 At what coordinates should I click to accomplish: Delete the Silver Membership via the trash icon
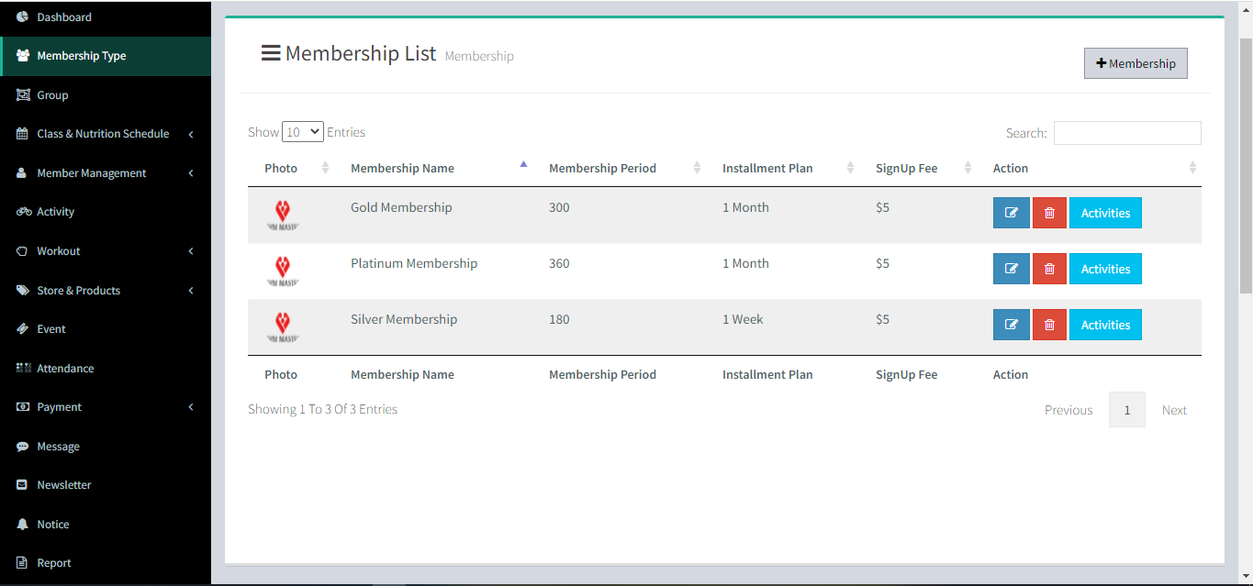coord(1049,324)
